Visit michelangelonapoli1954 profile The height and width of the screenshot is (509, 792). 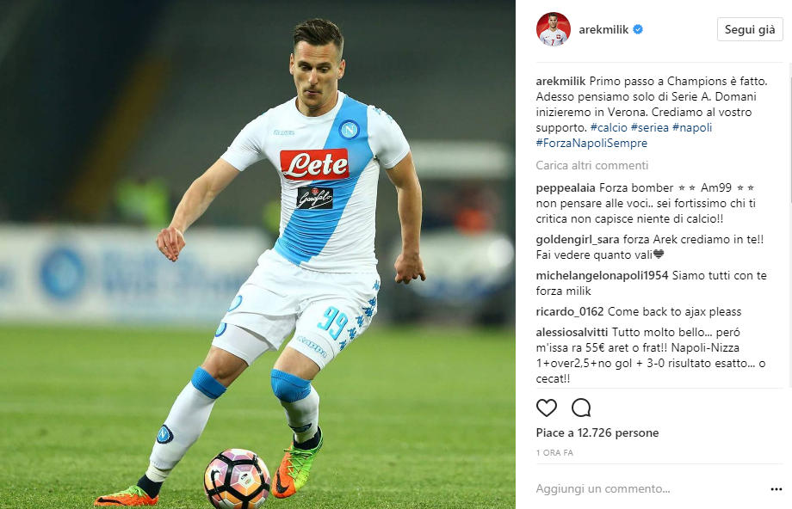click(x=602, y=275)
